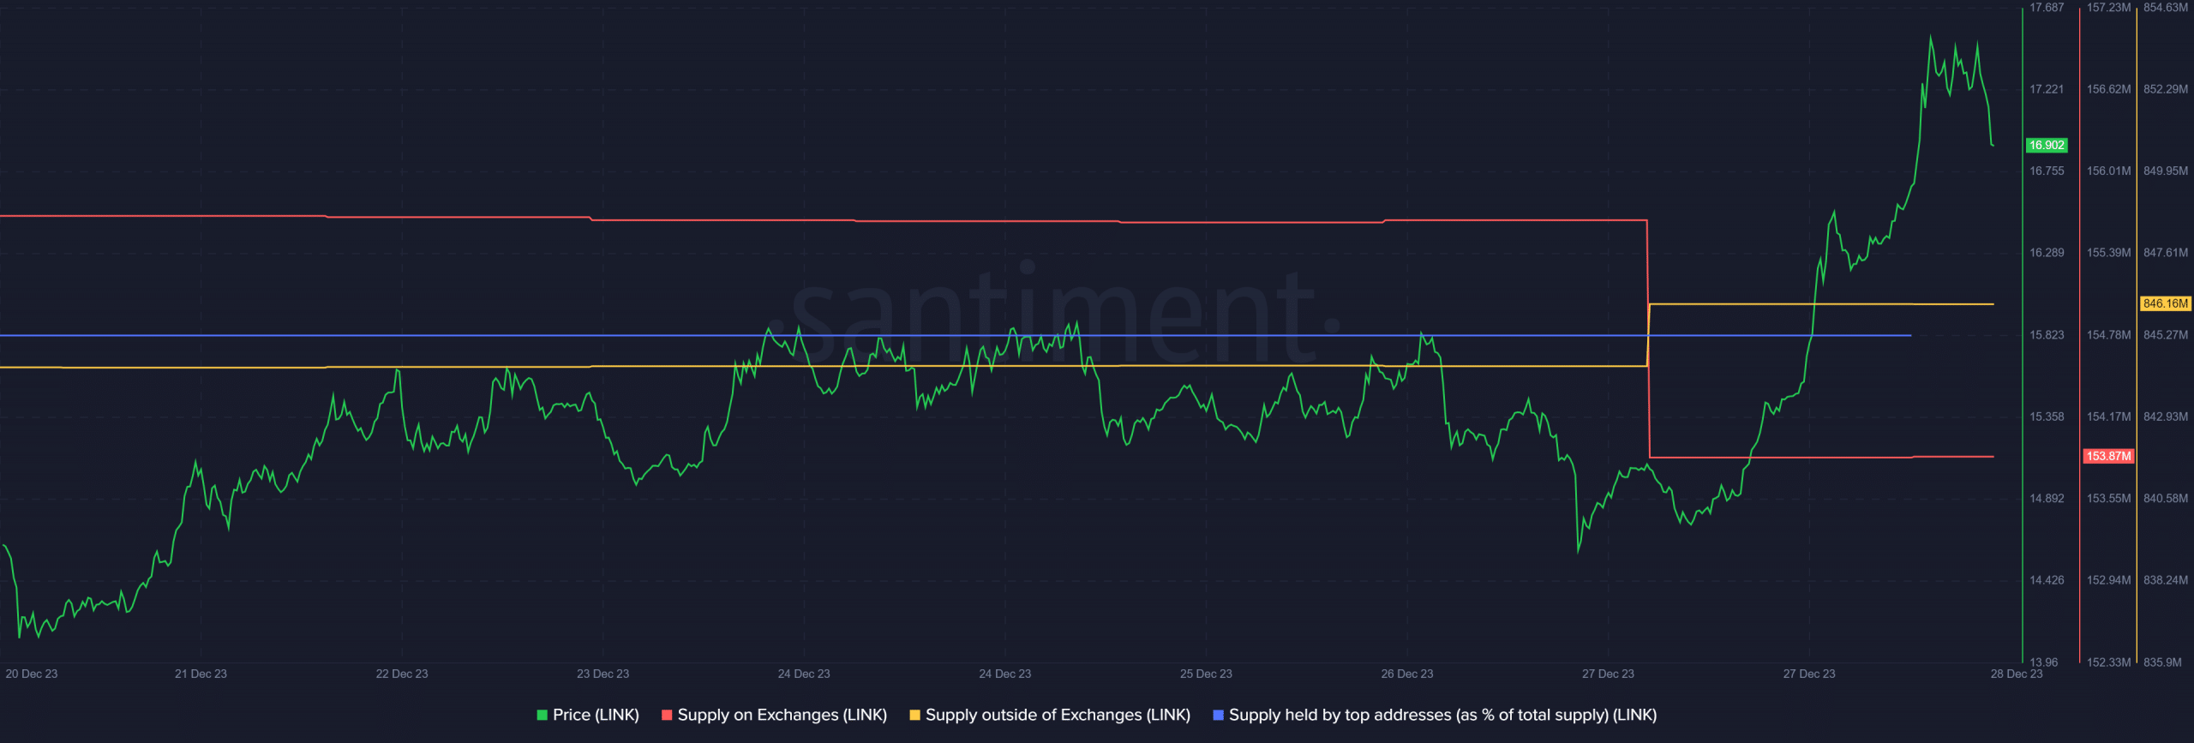This screenshot has height=743, width=2194.
Task: Toggle Supply held by top addresses label
Action: coord(1442,715)
